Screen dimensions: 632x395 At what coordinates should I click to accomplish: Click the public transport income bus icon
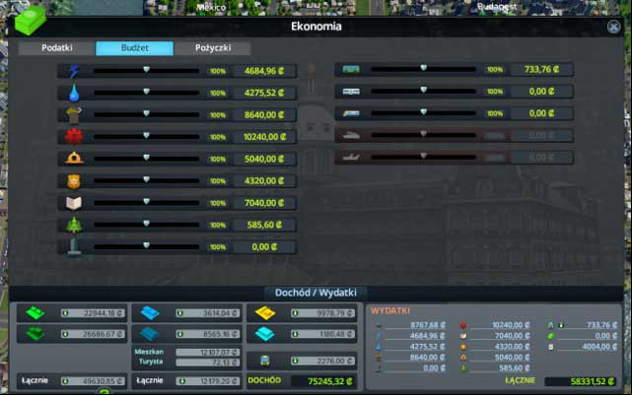click(x=265, y=361)
